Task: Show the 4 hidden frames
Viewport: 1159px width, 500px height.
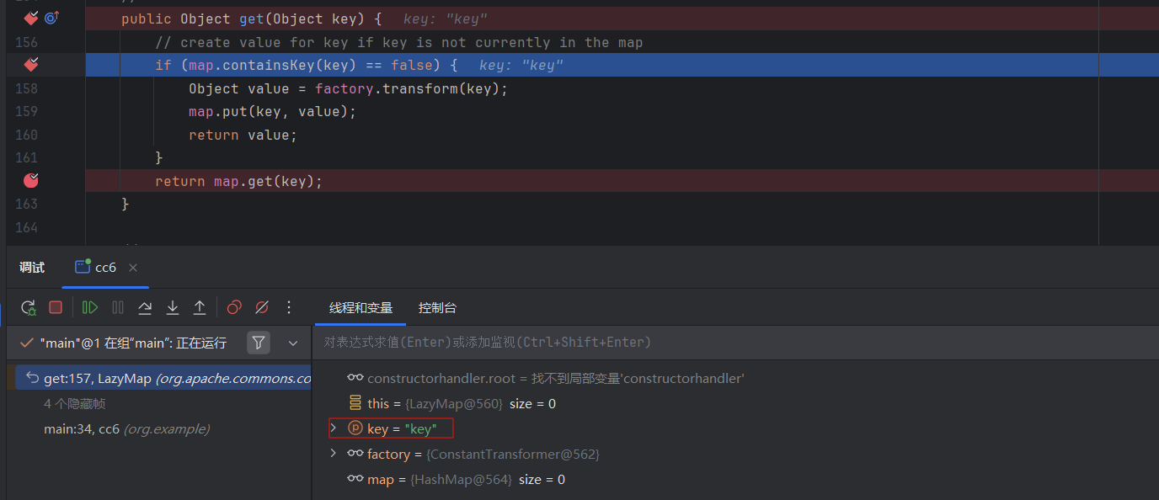Action: pos(74,404)
